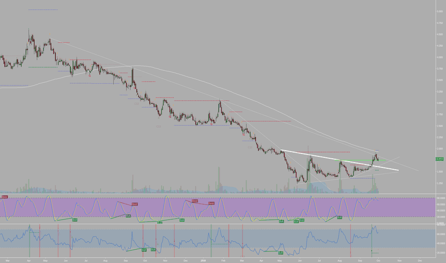This screenshot has width=446, height=263.
Task: Click the Bear tag at the purple pane's start
Action: click(5, 197)
